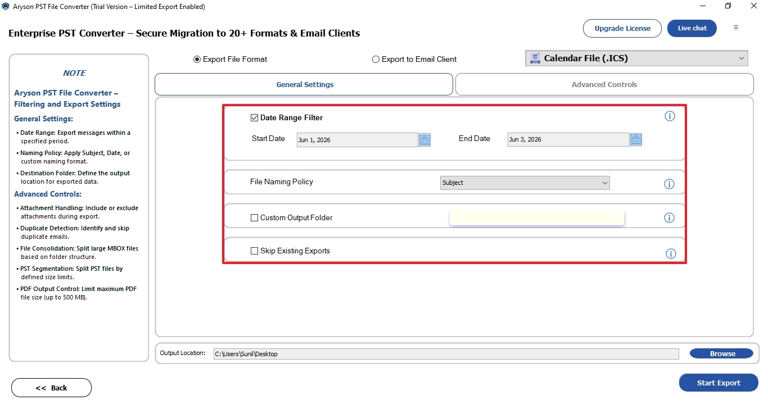Click the Upgrade License button

(x=622, y=28)
